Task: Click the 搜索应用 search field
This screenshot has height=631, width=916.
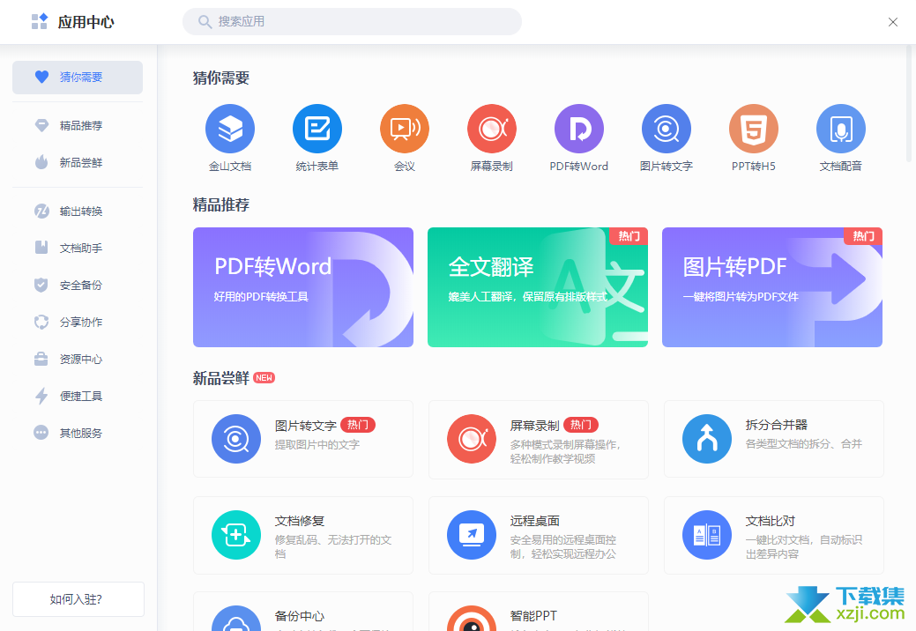Action: (353, 22)
